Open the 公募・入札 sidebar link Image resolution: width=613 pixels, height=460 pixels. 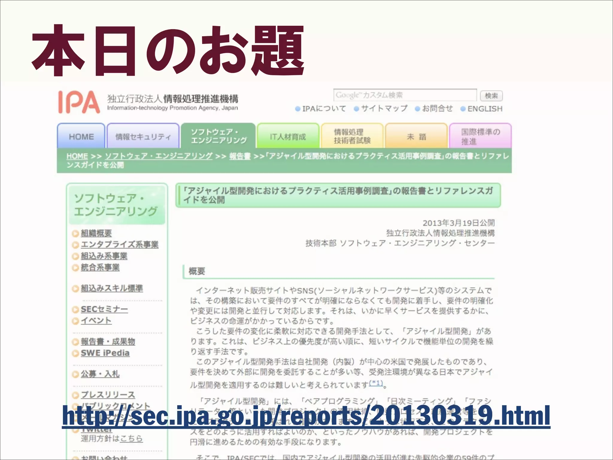point(100,374)
